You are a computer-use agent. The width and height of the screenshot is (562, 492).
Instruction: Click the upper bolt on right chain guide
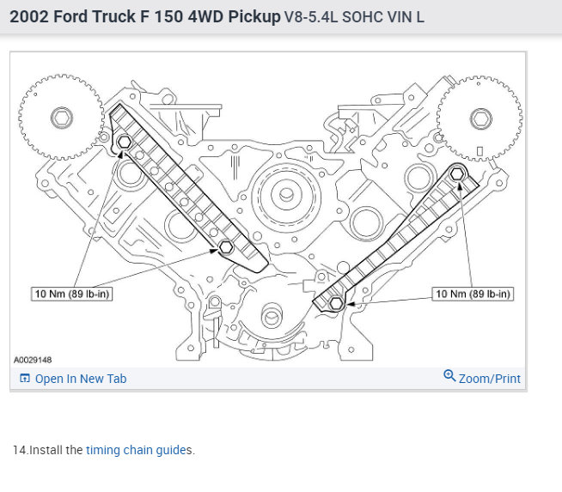[457, 174]
